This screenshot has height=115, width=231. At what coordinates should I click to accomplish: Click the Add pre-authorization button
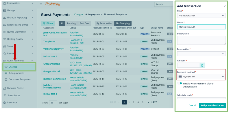point(212,105)
